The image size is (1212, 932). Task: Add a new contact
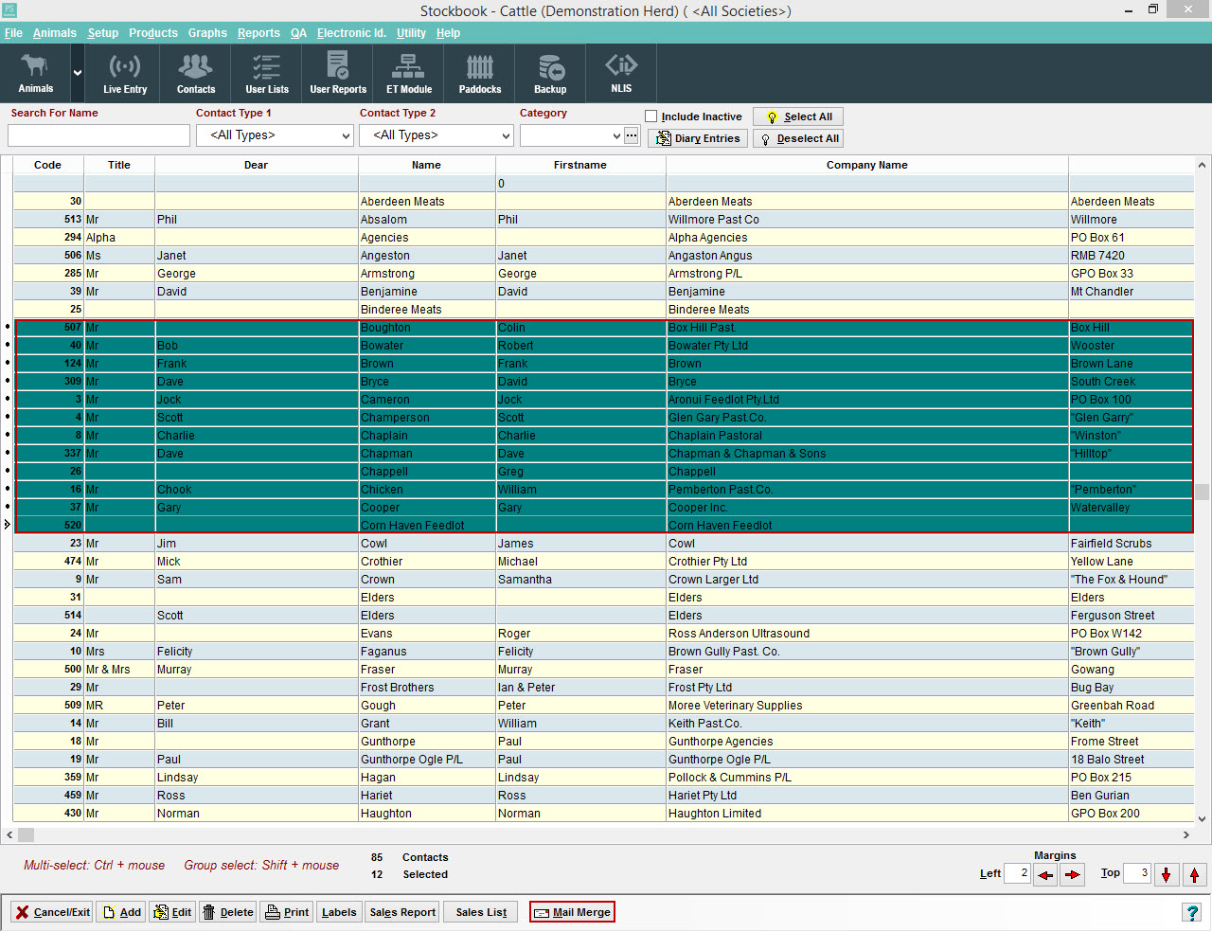pyautogui.click(x=121, y=912)
